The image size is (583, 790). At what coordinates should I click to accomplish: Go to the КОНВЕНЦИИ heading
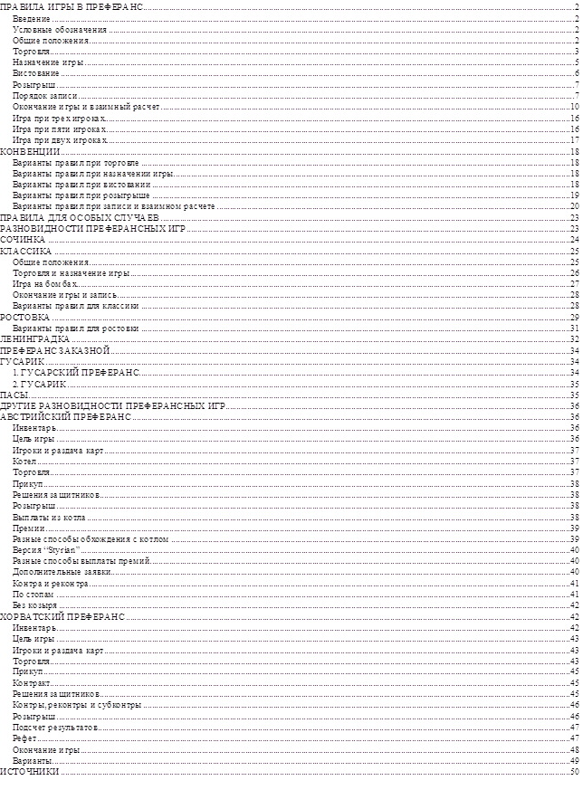(x=31, y=151)
